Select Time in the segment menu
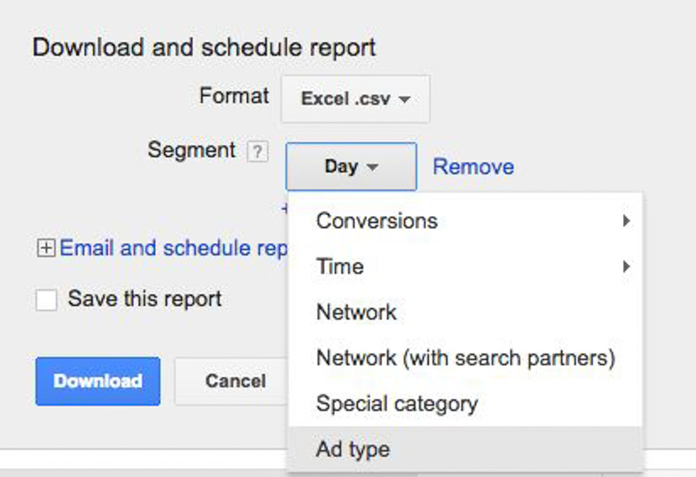This screenshot has height=477, width=696. [340, 267]
